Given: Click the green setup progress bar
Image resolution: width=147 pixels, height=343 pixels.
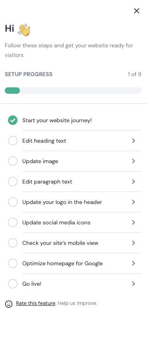Looking at the screenshot, I should click(x=12, y=91).
